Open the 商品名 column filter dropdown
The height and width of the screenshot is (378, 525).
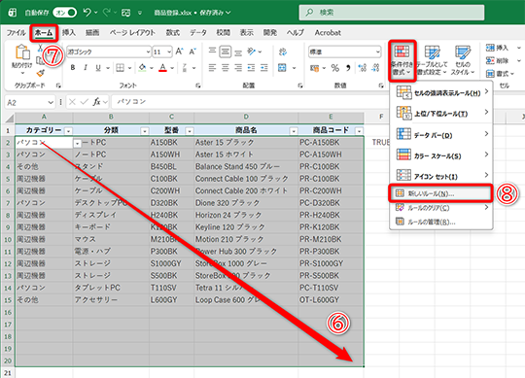[294, 131]
